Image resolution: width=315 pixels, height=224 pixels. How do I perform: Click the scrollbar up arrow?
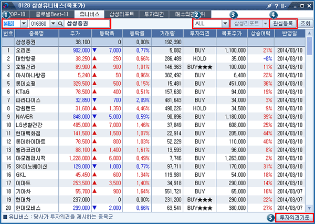pos(309,33)
